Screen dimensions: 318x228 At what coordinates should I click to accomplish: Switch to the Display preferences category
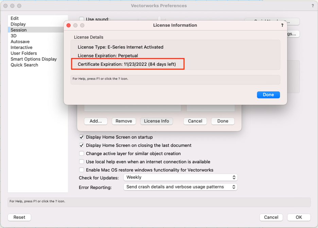point(18,24)
